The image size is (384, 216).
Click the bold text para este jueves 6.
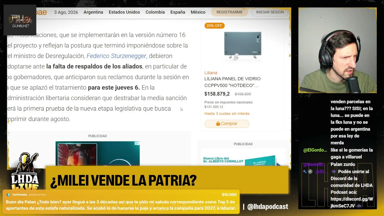tap(114, 88)
